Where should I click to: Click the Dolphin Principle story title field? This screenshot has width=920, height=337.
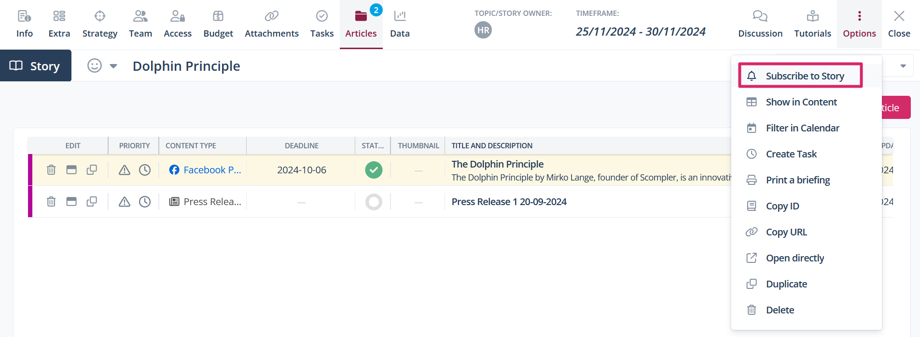pos(186,66)
